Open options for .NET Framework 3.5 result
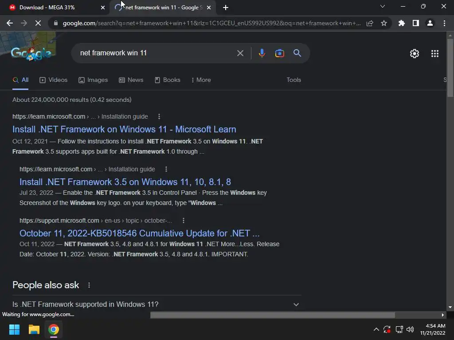The height and width of the screenshot is (340, 454). (x=166, y=169)
